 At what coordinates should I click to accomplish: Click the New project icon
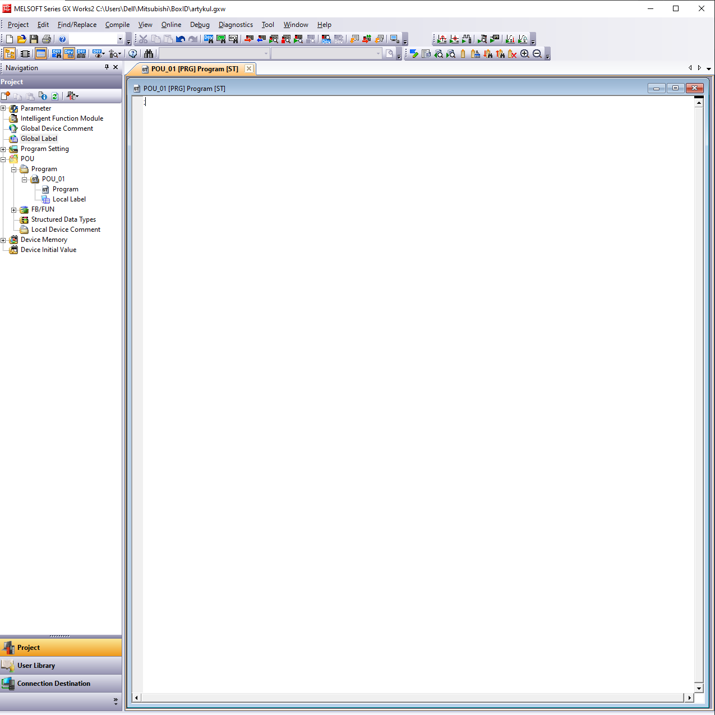point(10,39)
